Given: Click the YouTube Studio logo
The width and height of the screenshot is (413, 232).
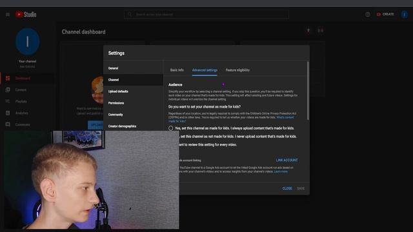Looking at the screenshot, I should pos(26,14).
